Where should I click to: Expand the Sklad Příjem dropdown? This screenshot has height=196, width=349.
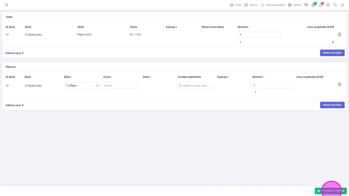[94, 86]
